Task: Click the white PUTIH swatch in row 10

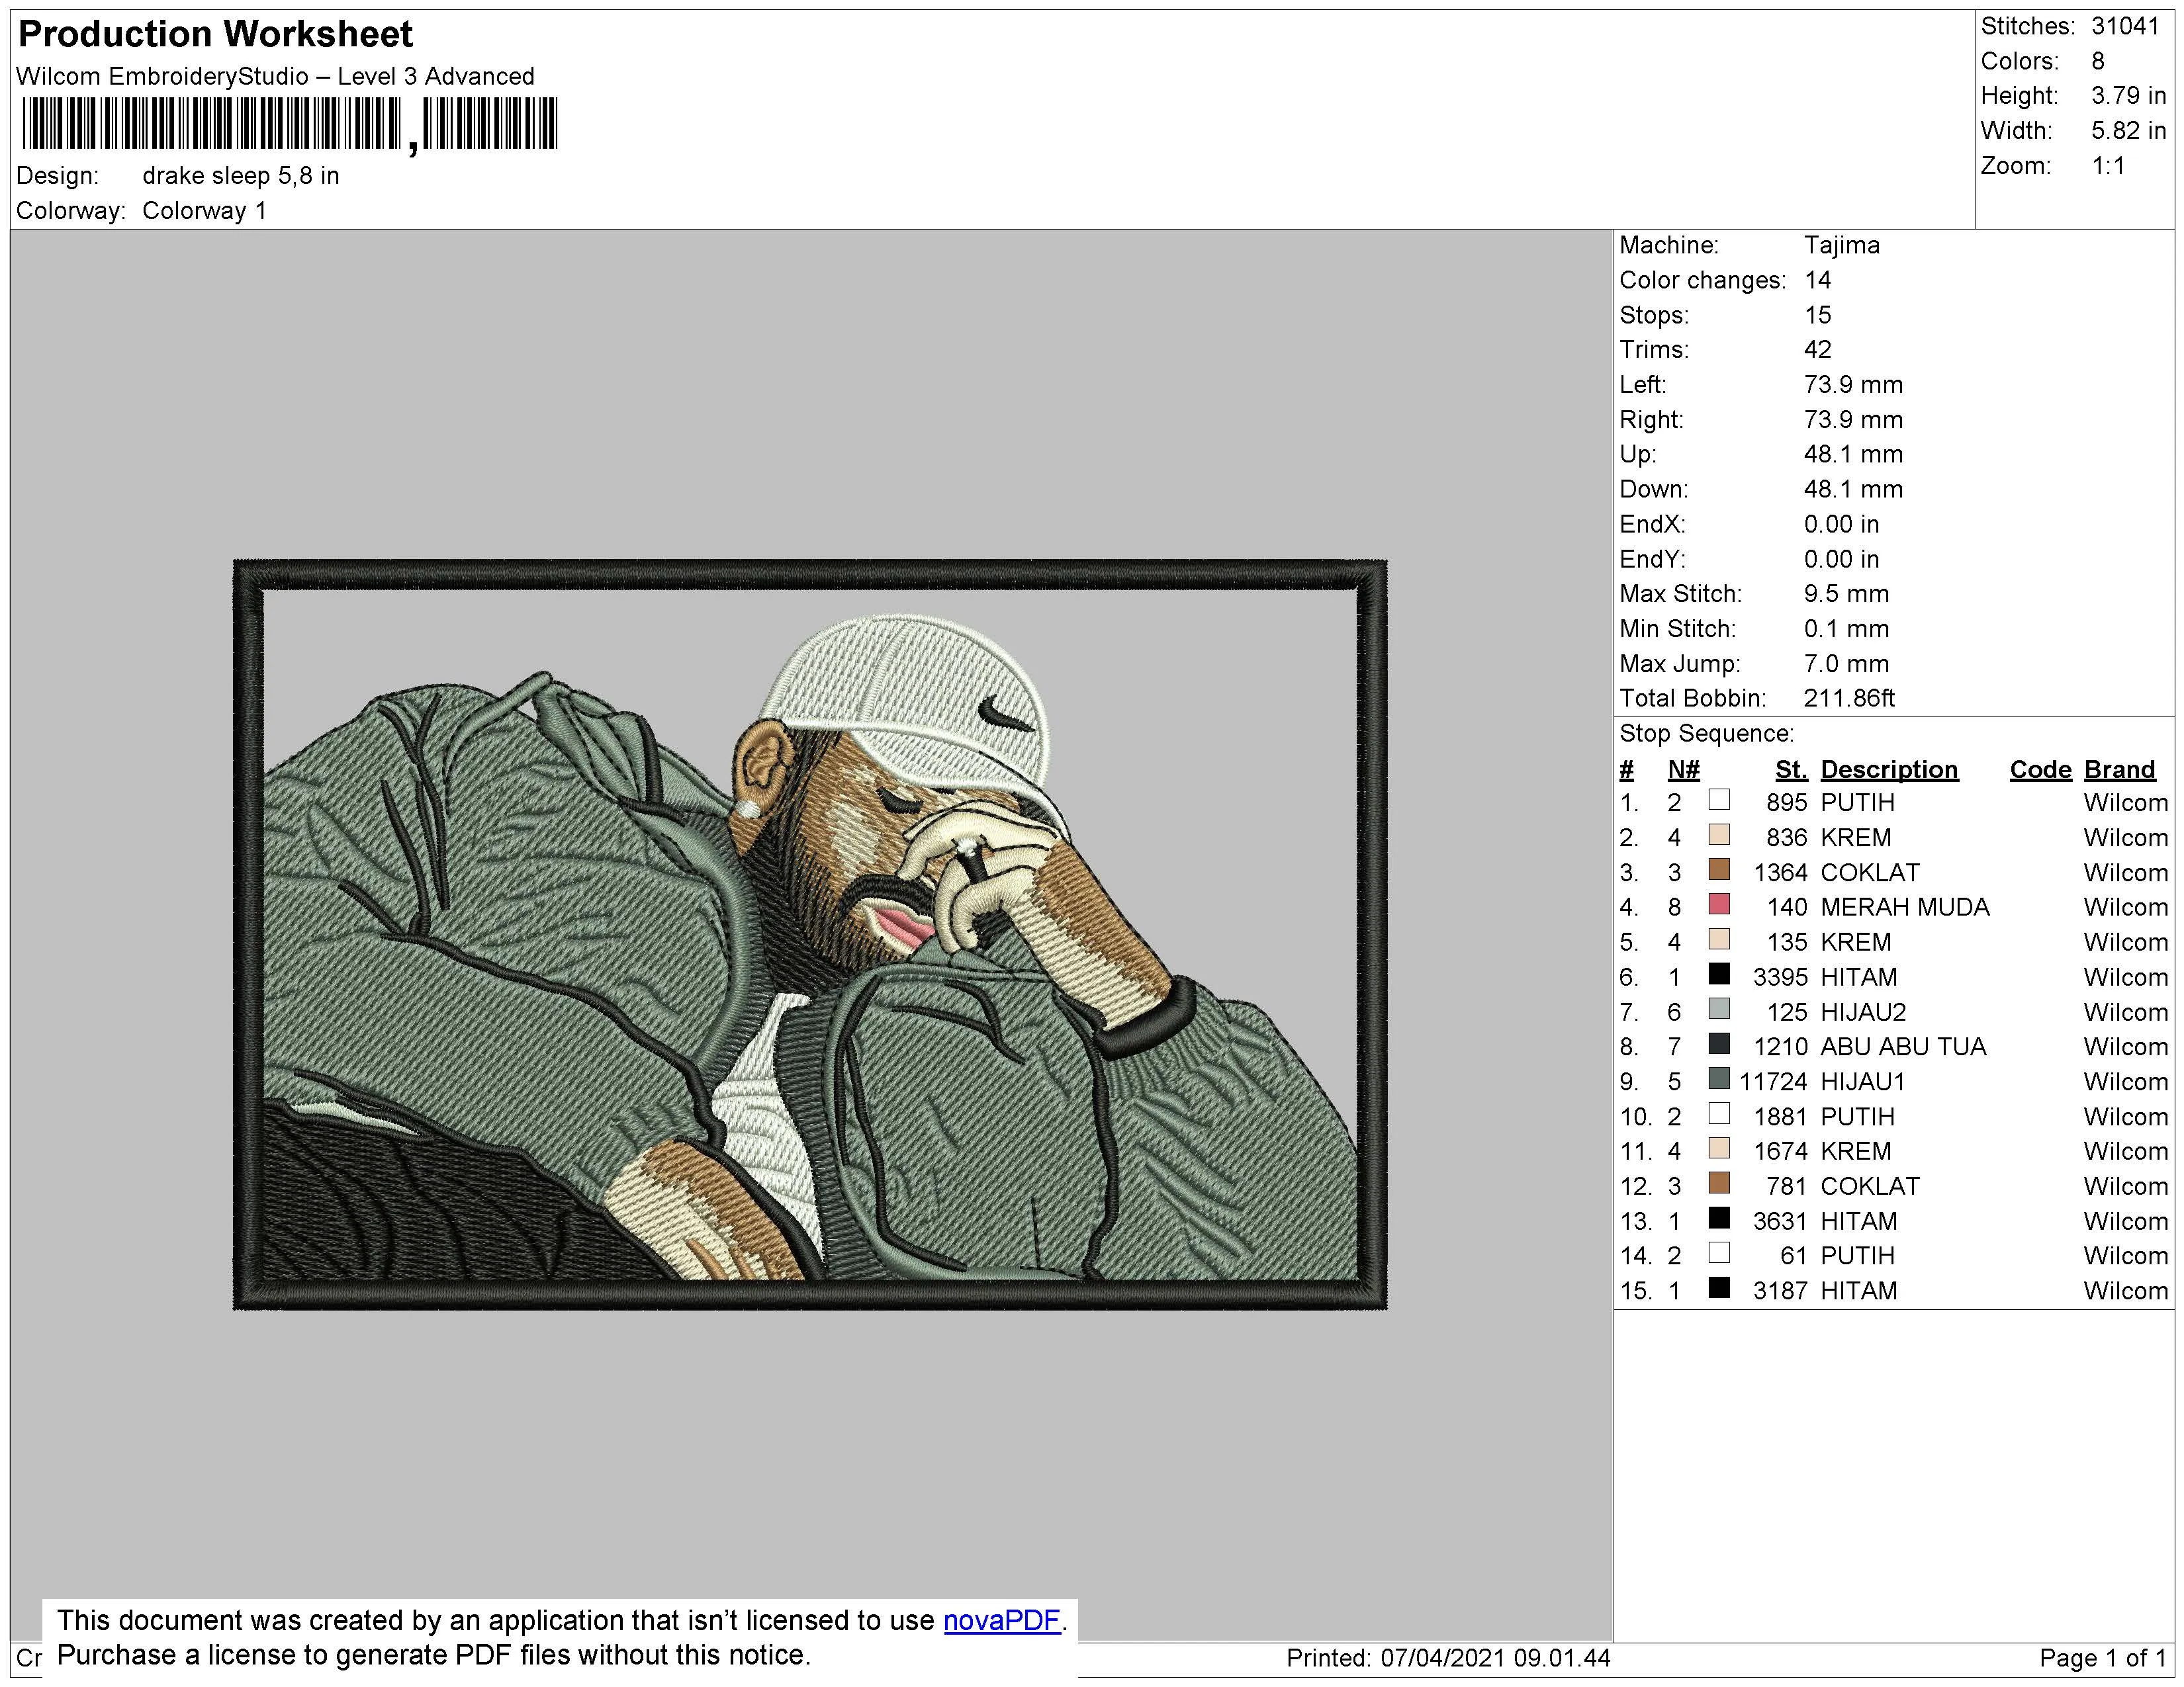Action: pyautogui.click(x=1719, y=1113)
